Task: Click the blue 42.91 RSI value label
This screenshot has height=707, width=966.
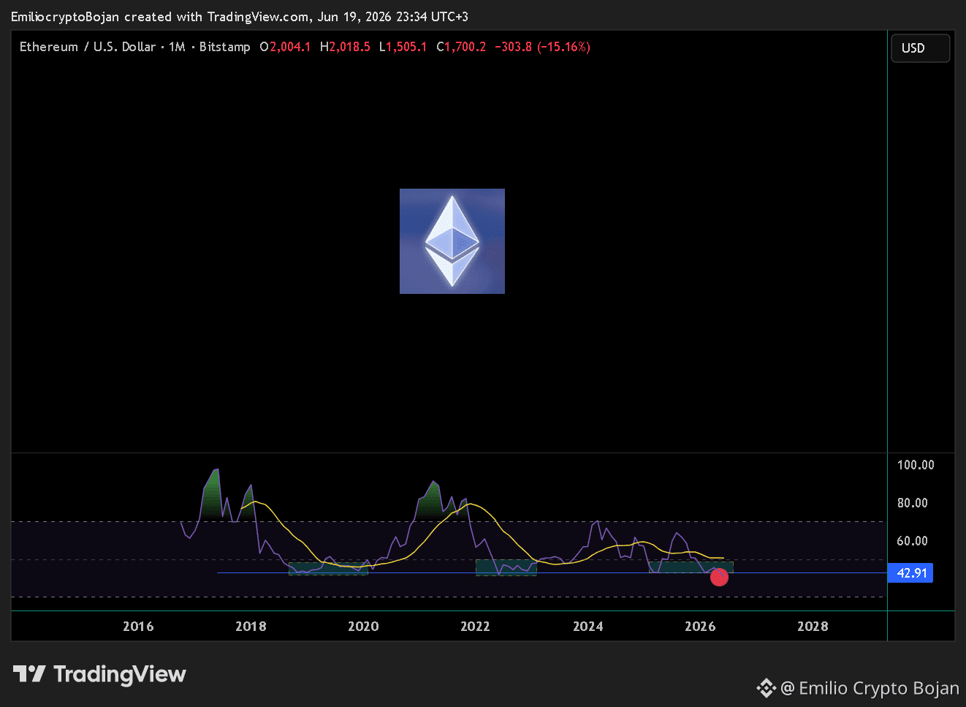Action: coord(910,573)
